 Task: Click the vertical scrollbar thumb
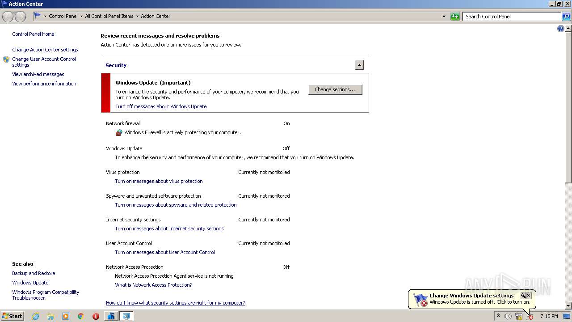point(568,107)
